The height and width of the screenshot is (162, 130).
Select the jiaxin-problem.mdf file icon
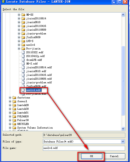coord(23,82)
